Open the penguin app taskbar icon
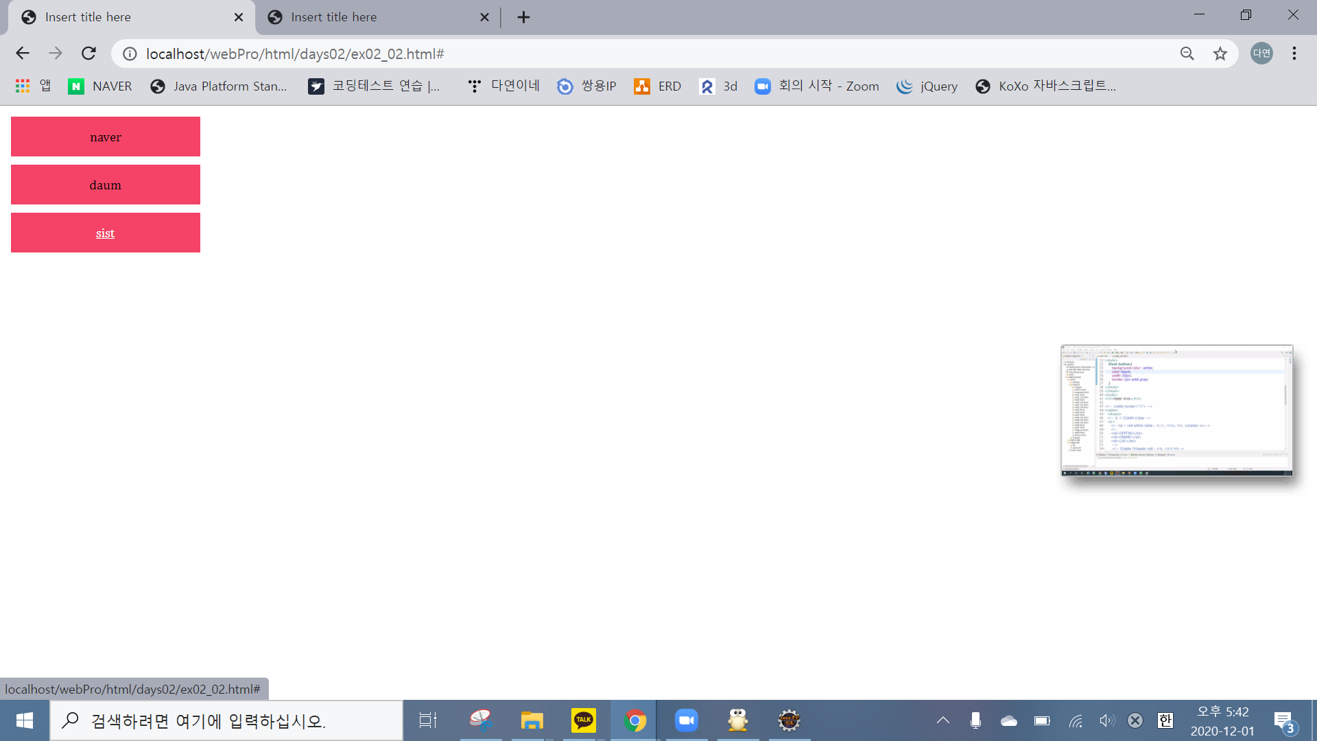Viewport: 1317px width, 741px height. (x=738, y=720)
